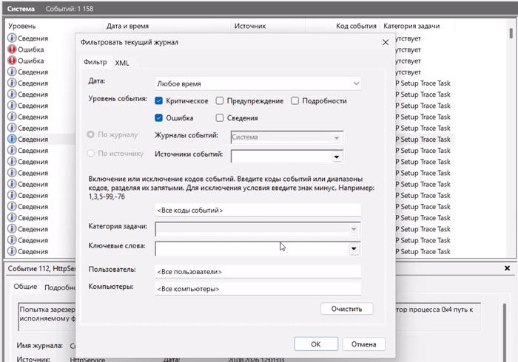The width and height of the screenshot is (518, 362).
Task: Select the По журналу radio button
Action: click(x=90, y=134)
